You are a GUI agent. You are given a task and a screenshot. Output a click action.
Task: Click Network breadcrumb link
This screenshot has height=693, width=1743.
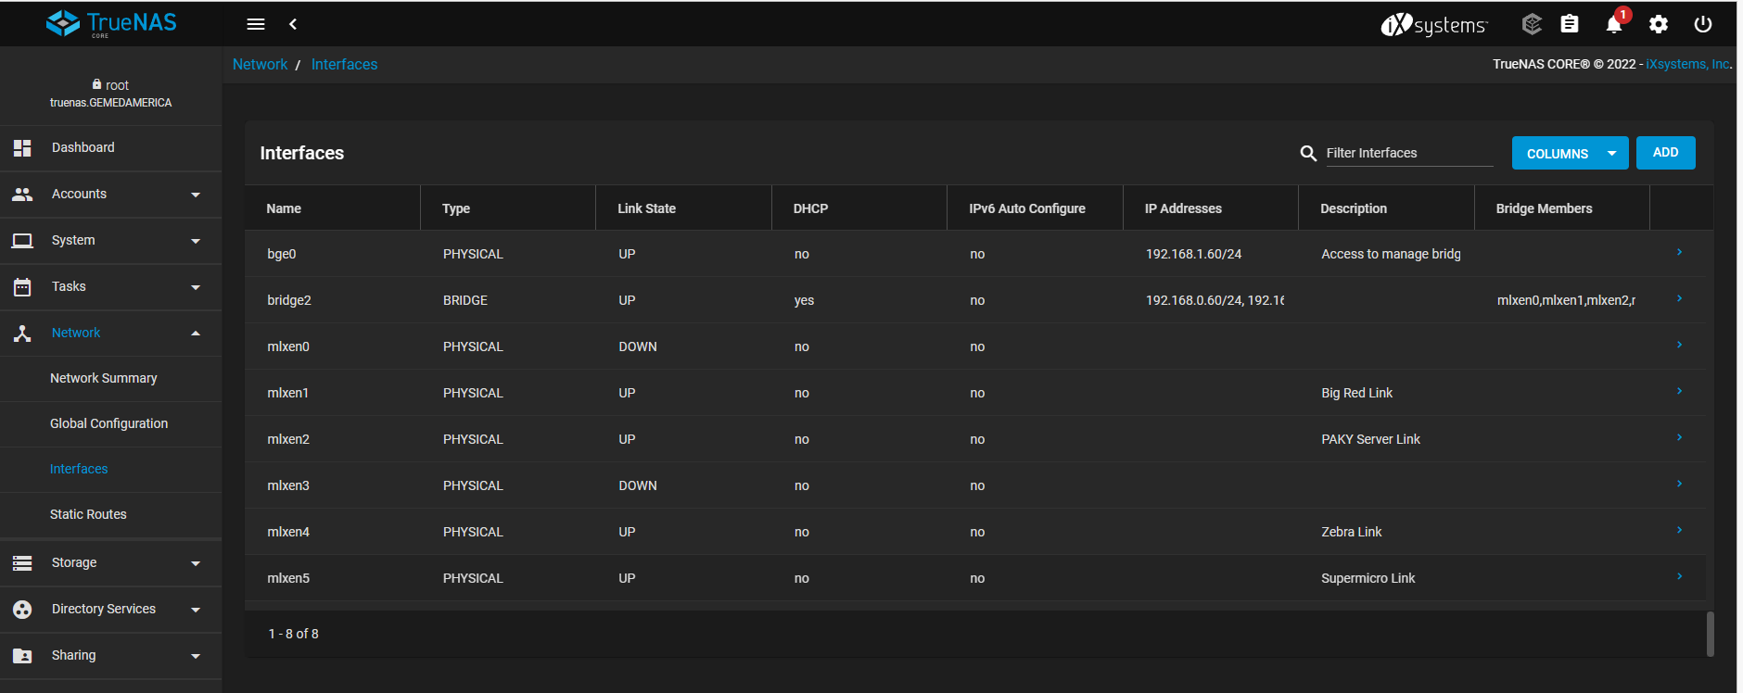(260, 64)
